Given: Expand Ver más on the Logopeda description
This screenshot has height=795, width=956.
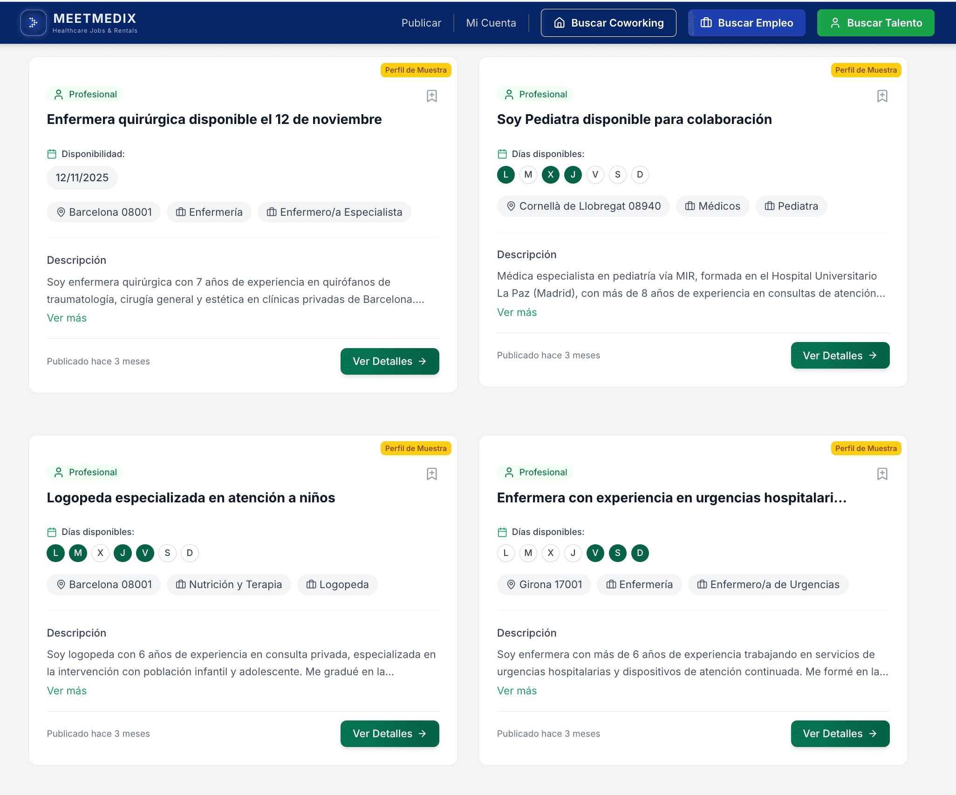Looking at the screenshot, I should point(67,690).
